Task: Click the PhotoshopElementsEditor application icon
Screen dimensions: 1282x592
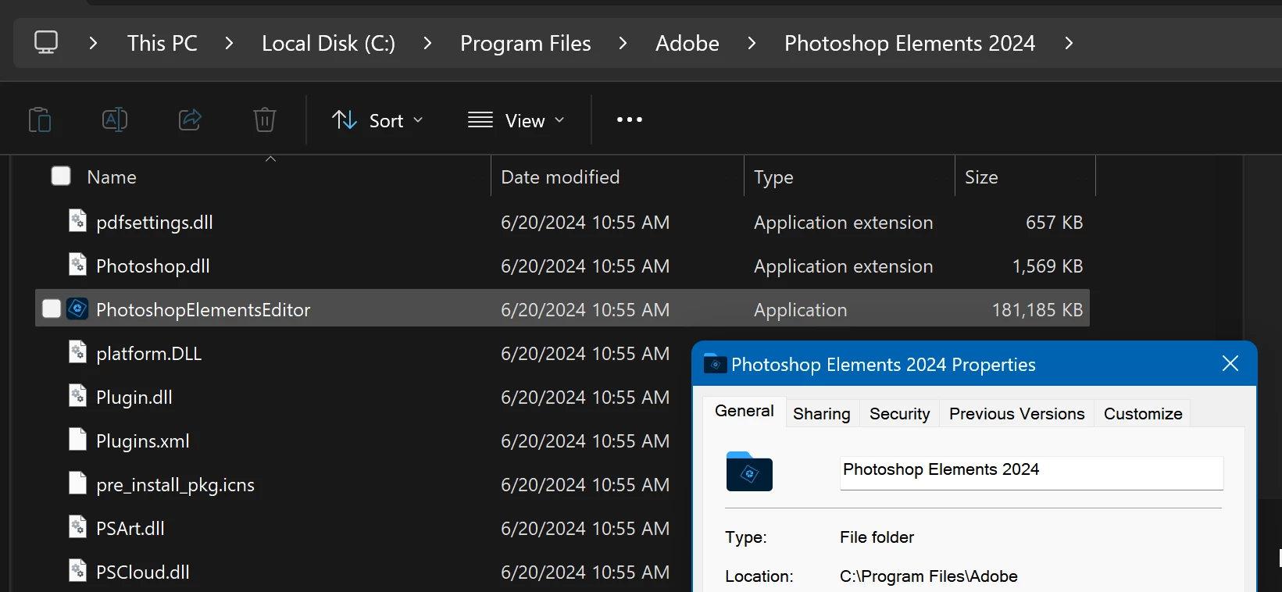Action: [77, 309]
